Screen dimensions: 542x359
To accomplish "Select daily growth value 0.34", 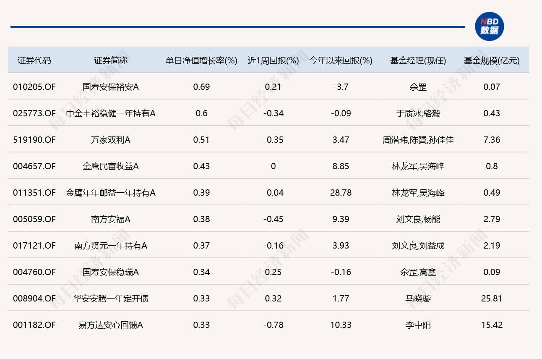I will coord(201,272).
